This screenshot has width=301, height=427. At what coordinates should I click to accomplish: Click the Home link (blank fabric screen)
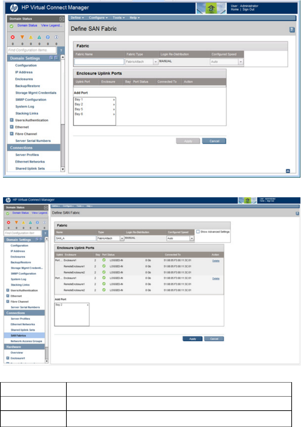pyautogui.click(x=235, y=9)
